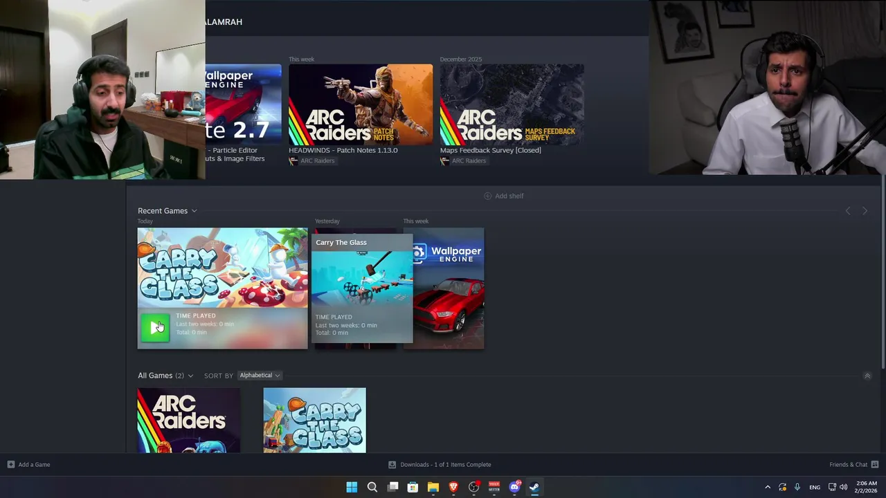Image resolution: width=886 pixels, height=498 pixels.
Task: Open Voicemeeter from taskbar
Action: (494, 487)
